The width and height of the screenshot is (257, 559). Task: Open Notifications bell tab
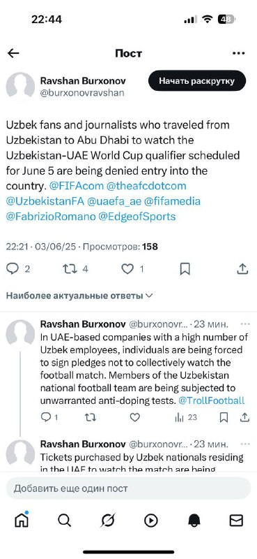pyautogui.click(x=194, y=521)
